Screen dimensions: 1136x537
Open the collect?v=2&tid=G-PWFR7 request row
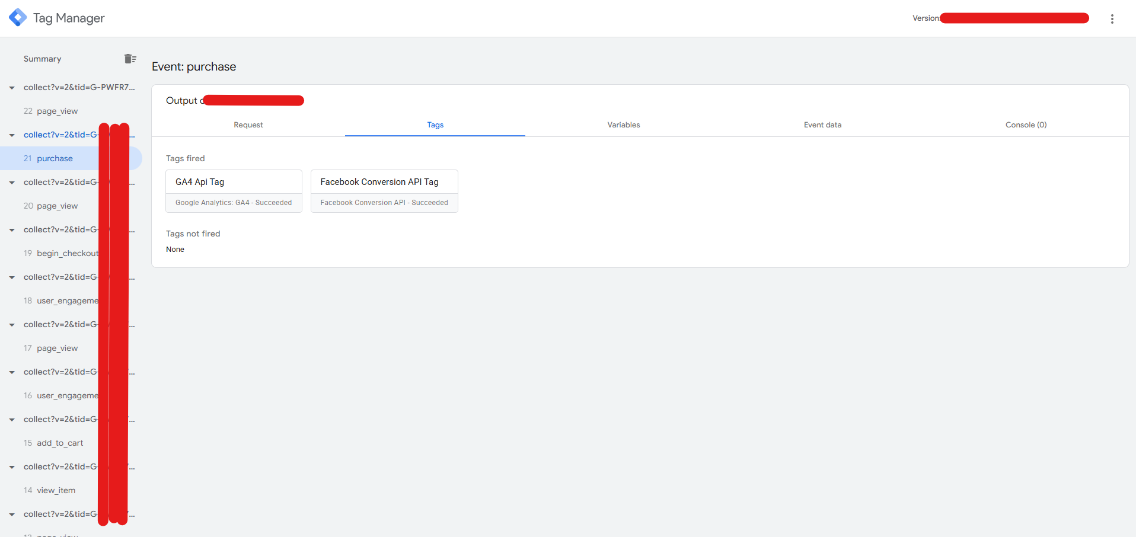pos(79,87)
